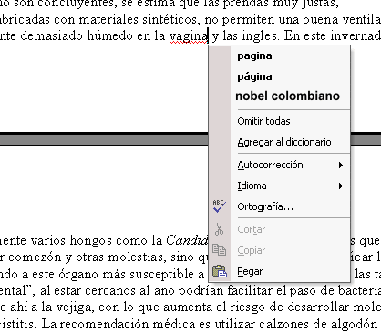Click the red-underlined word 'vagina'

click(x=189, y=36)
